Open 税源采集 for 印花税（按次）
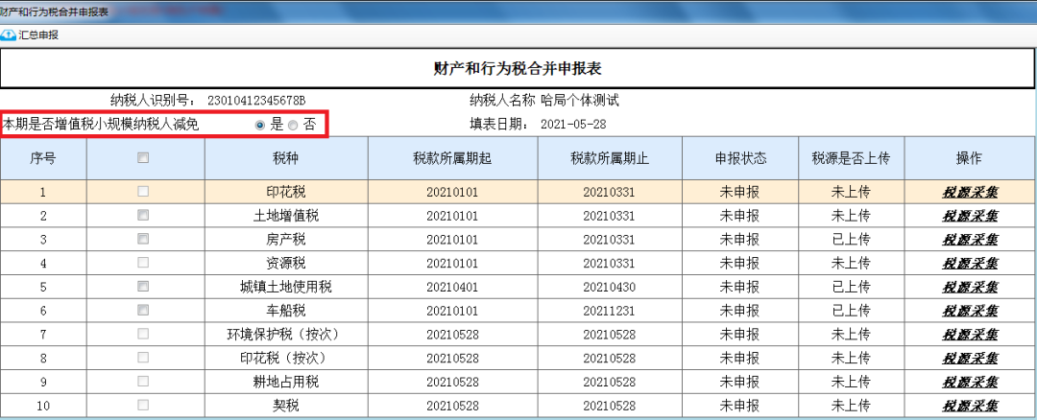Screen dimensions: 1037x420 point(970,359)
